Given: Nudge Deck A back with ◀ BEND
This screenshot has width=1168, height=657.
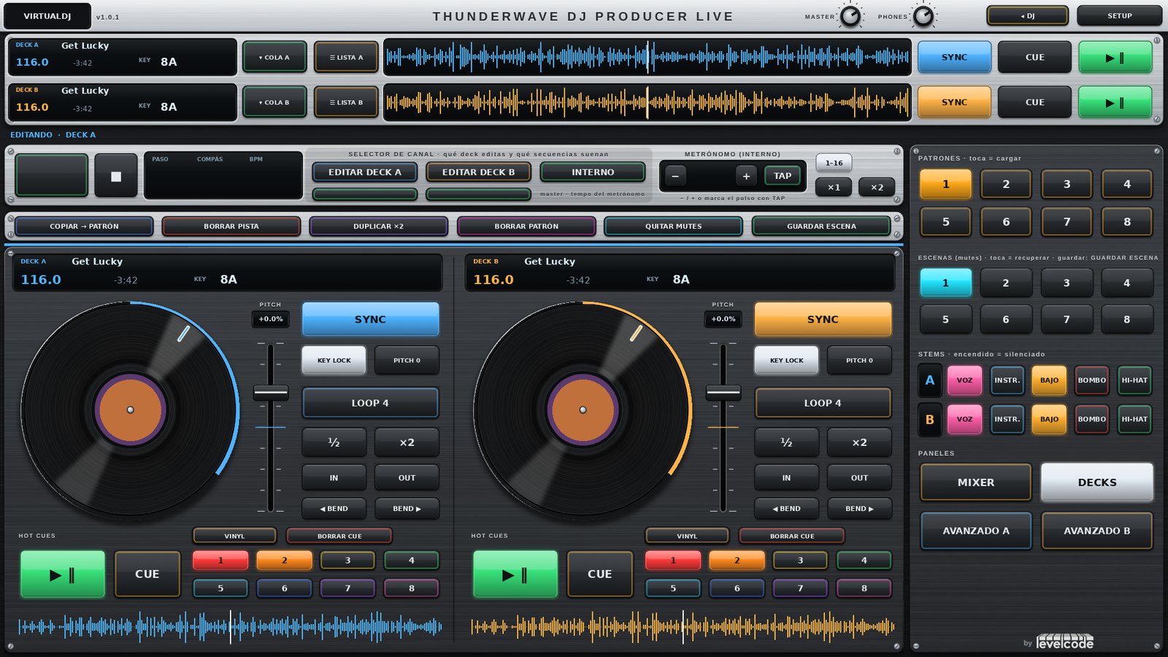Looking at the screenshot, I should 334,509.
